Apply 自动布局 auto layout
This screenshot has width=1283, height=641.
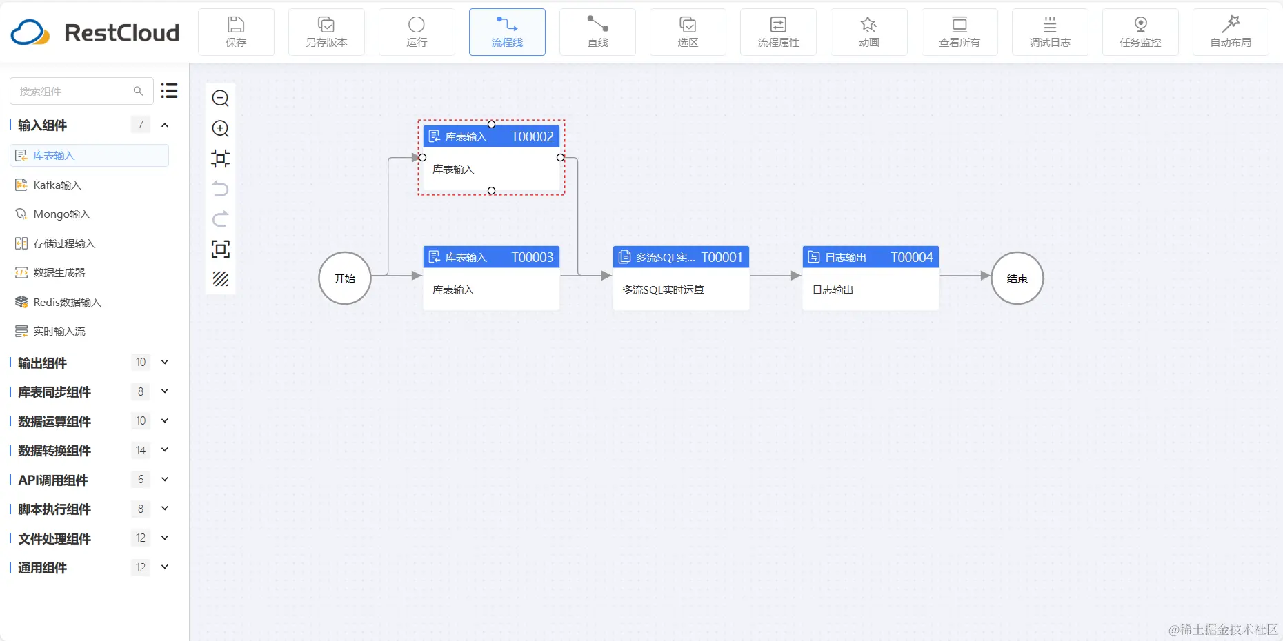pyautogui.click(x=1231, y=32)
